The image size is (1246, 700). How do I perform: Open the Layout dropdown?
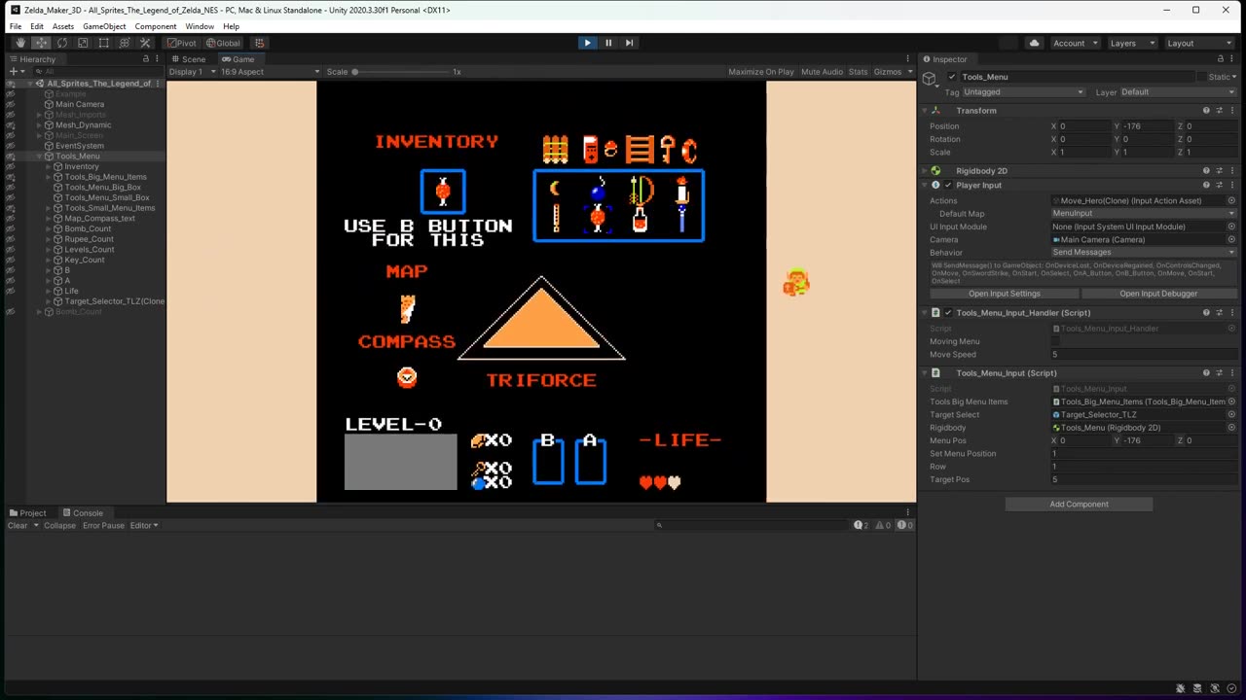click(1199, 43)
